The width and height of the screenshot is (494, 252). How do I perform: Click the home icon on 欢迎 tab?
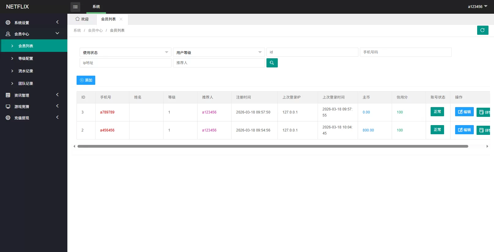(77, 19)
